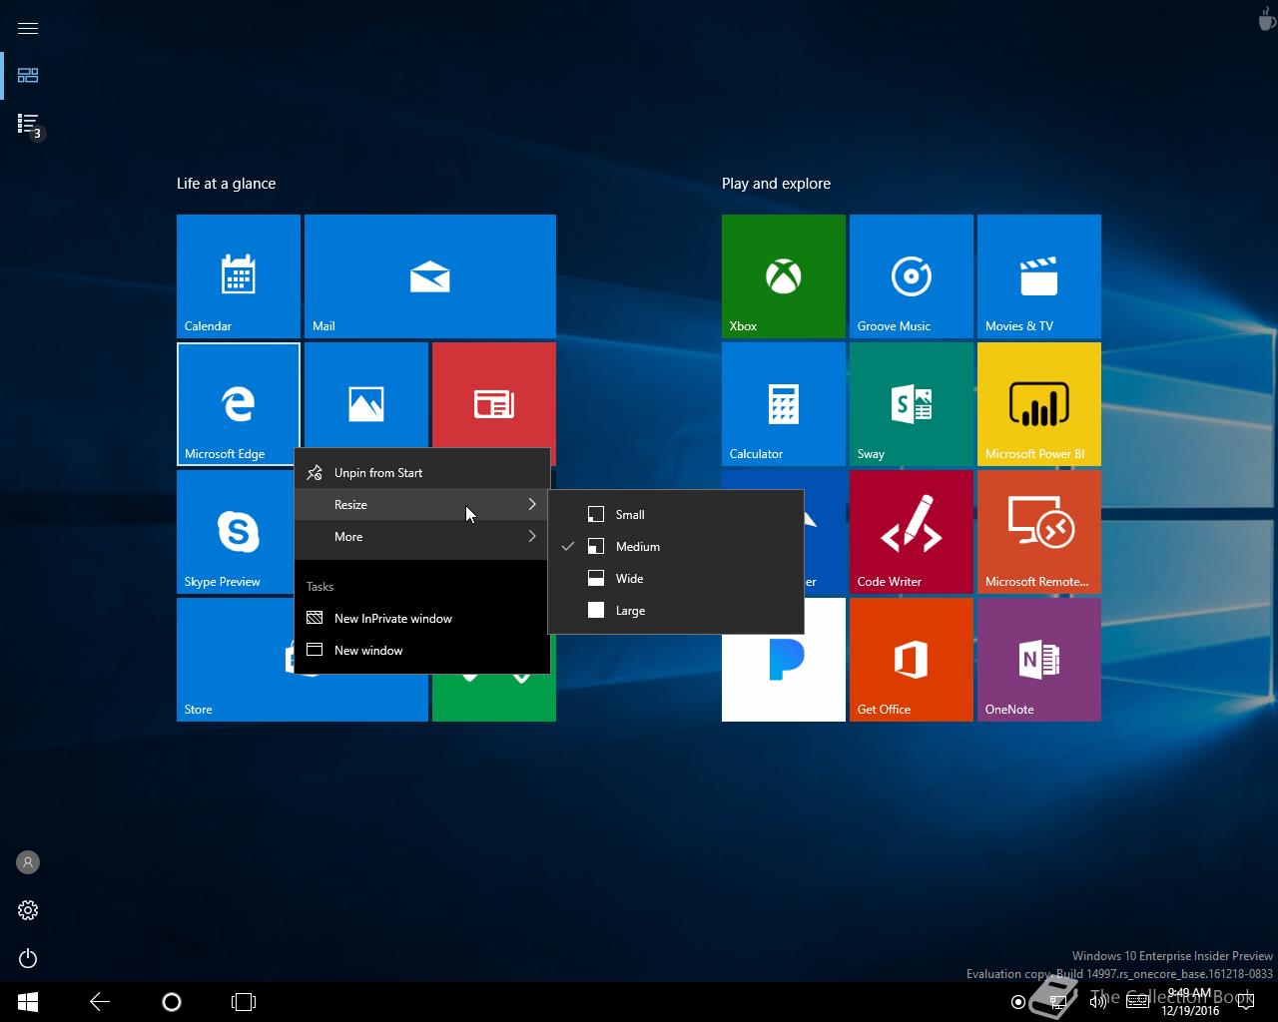Open Cortana circle on taskbar
This screenshot has height=1022, width=1278.
click(x=172, y=1002)
